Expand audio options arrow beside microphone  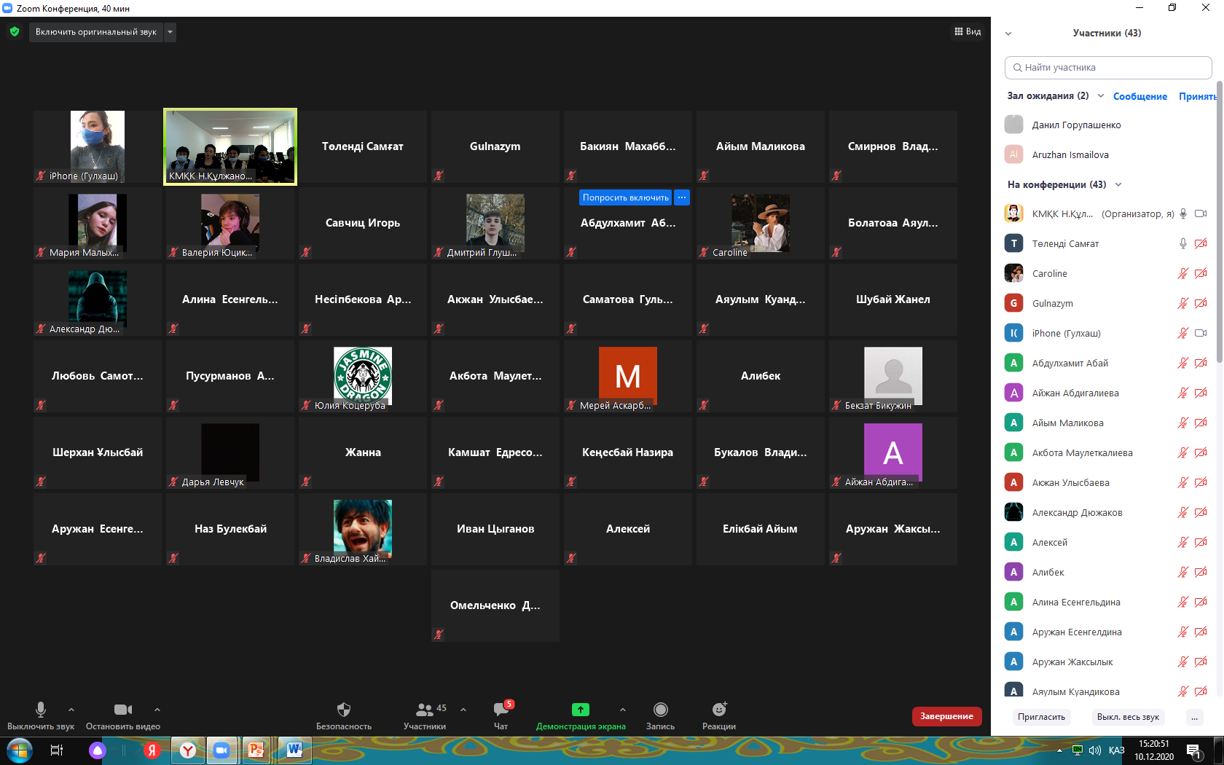pos(71,710)
